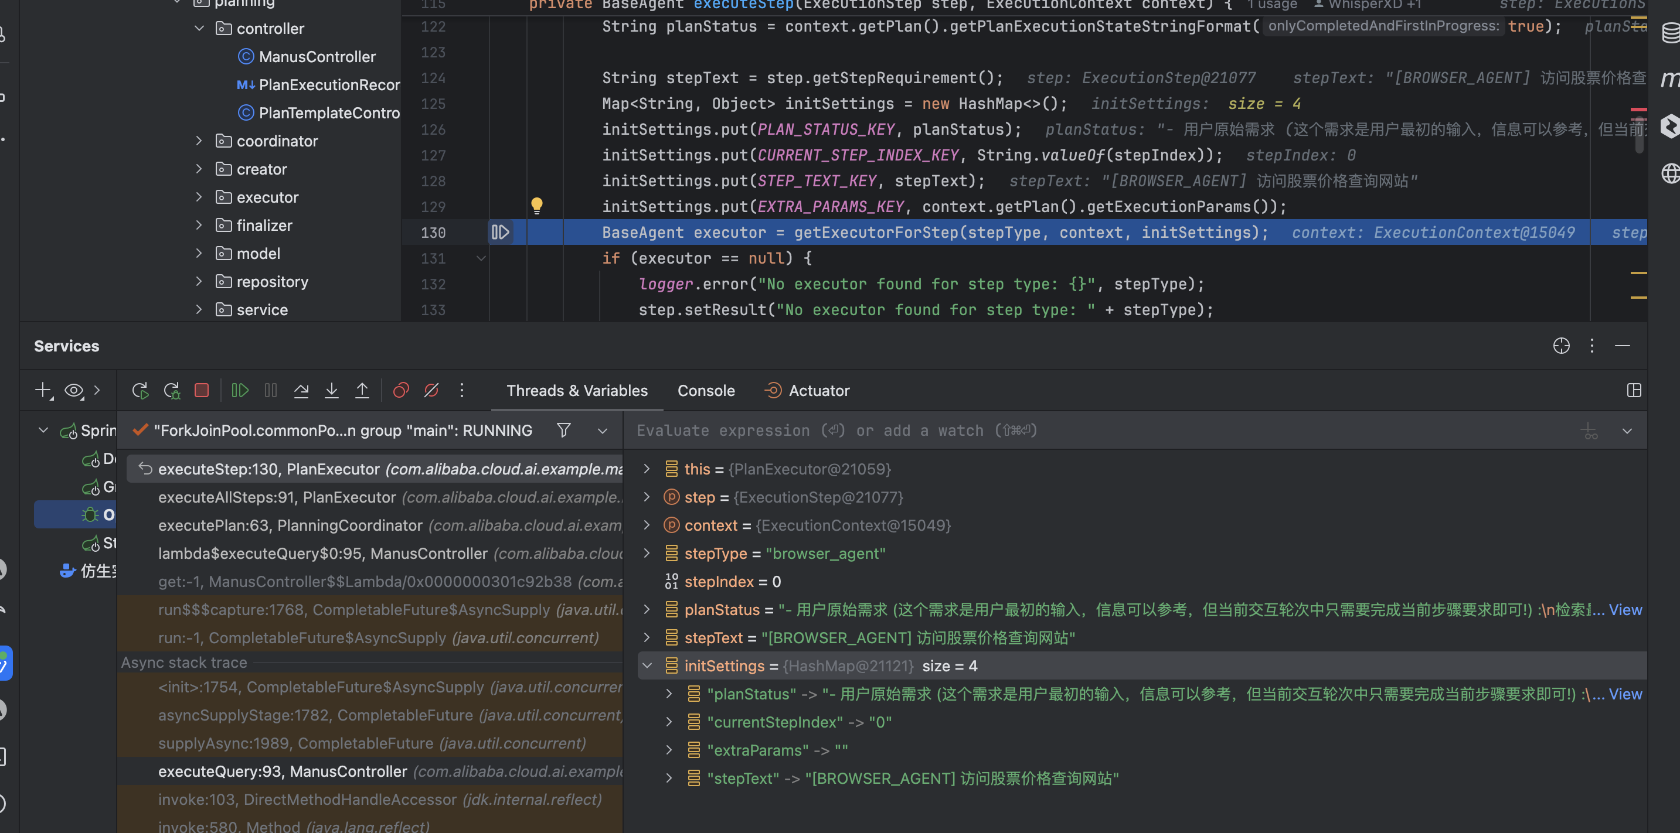
Task: Stop the running debug session
Action: pos(202,390)
